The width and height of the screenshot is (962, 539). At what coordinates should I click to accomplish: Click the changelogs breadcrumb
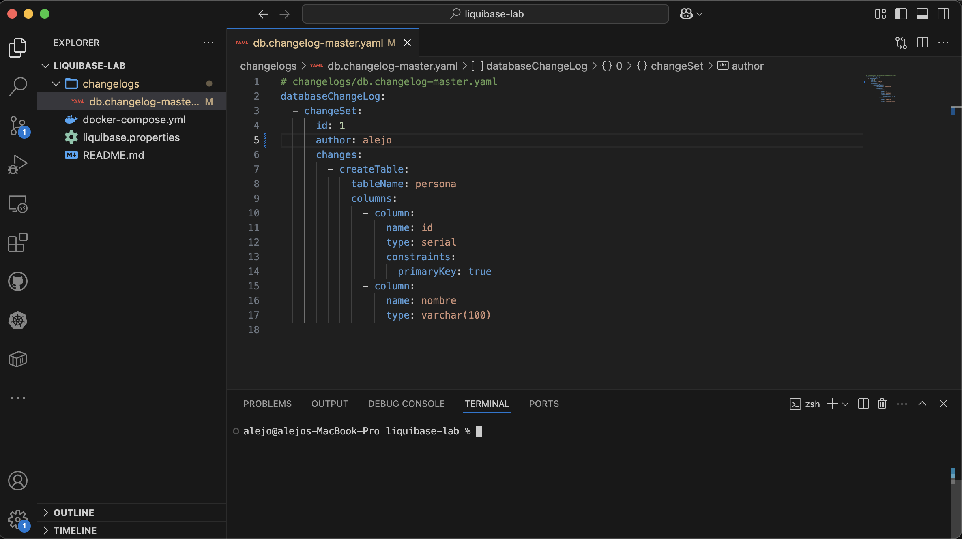pos(268,66)
